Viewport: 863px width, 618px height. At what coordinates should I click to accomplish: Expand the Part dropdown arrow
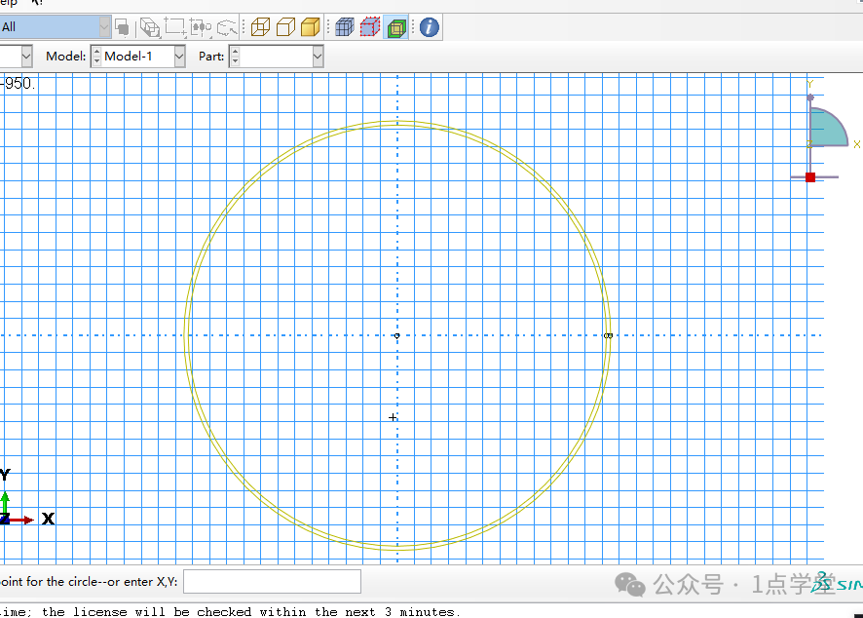pos(317,57)
